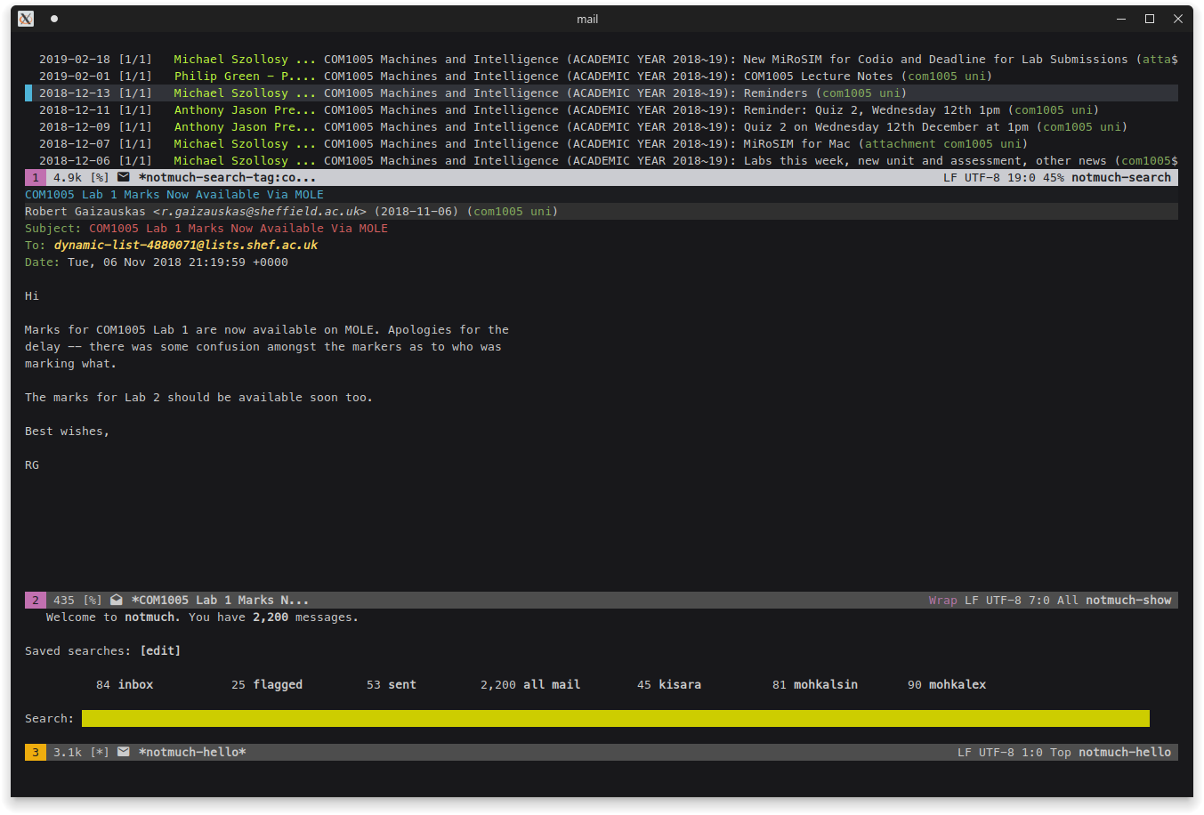
Task: Open the mohkalsin saved search
Action: tap(825, 684)
